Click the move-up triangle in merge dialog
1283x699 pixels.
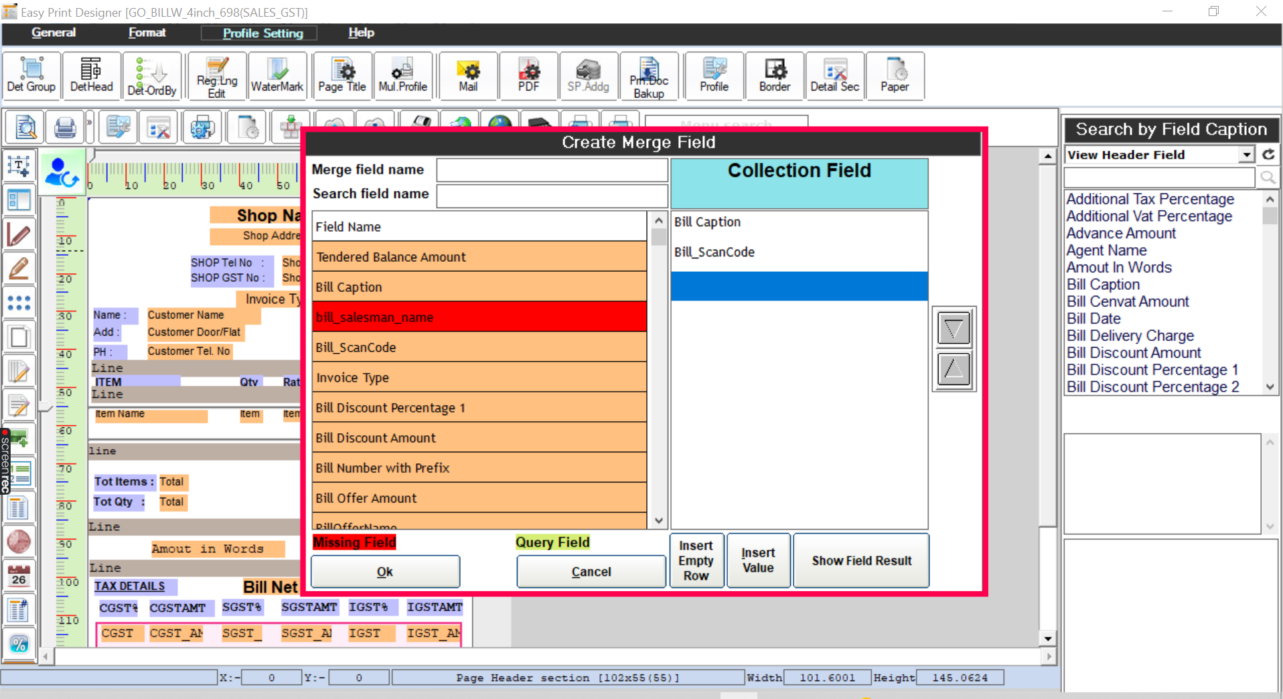954,370
